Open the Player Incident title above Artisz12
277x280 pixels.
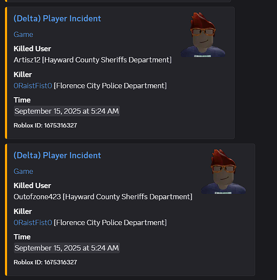57,18
